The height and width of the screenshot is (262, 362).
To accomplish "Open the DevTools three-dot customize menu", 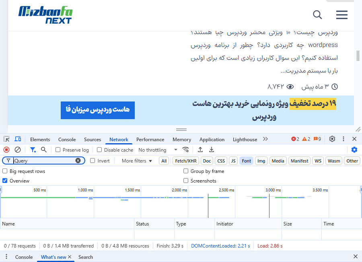I will click(343, 139).
